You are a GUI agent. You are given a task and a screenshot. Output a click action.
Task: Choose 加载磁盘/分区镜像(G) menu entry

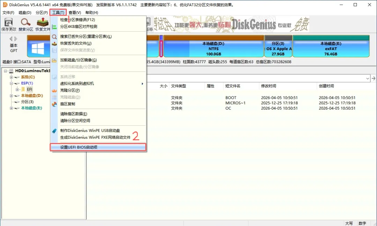pyautogui.click(x=98, y=60)
